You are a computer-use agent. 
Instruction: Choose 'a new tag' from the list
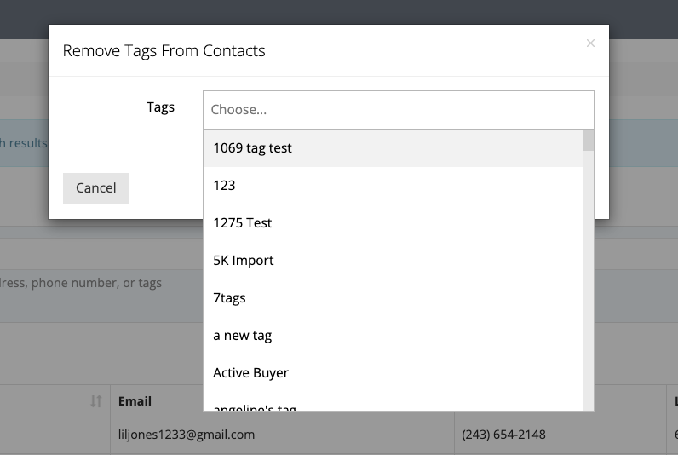point(393,336)
